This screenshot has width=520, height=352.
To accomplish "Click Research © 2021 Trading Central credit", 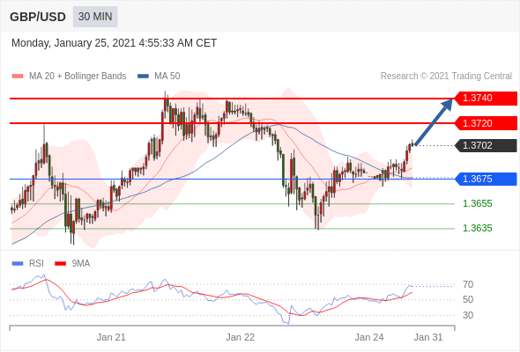I will (446, 77).
